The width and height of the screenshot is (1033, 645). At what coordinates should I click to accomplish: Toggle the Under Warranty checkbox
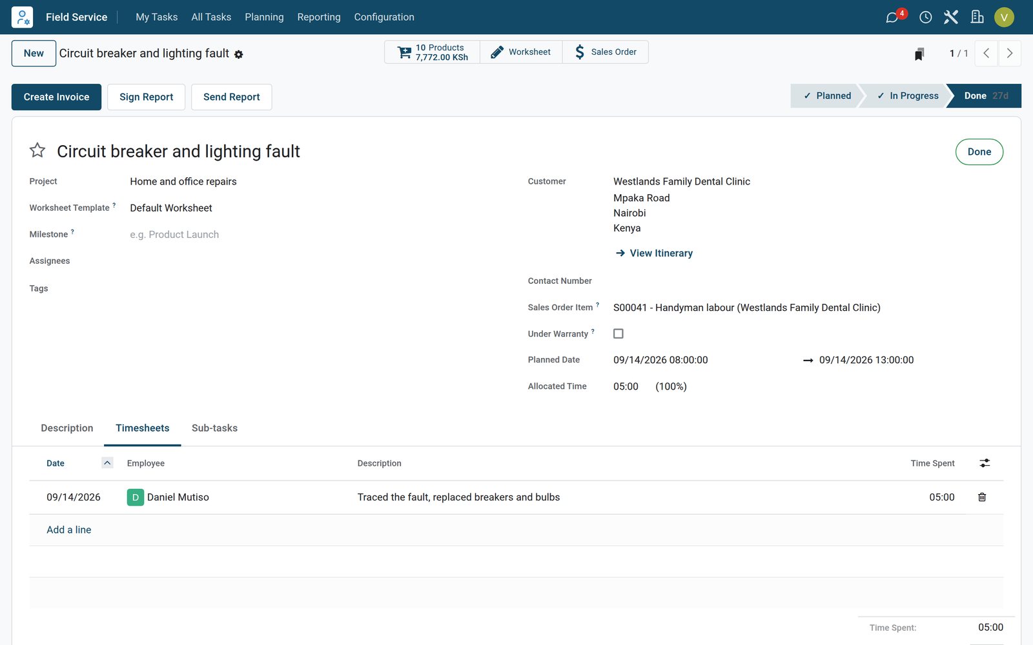pos(619,333)
